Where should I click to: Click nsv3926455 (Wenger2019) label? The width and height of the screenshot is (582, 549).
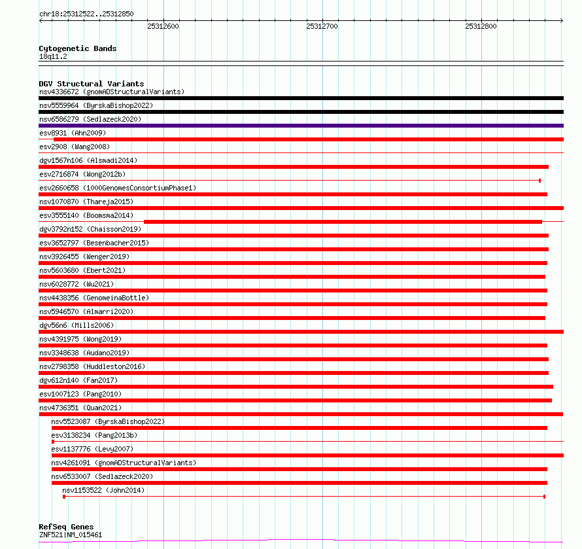click(x=84, y=257)
